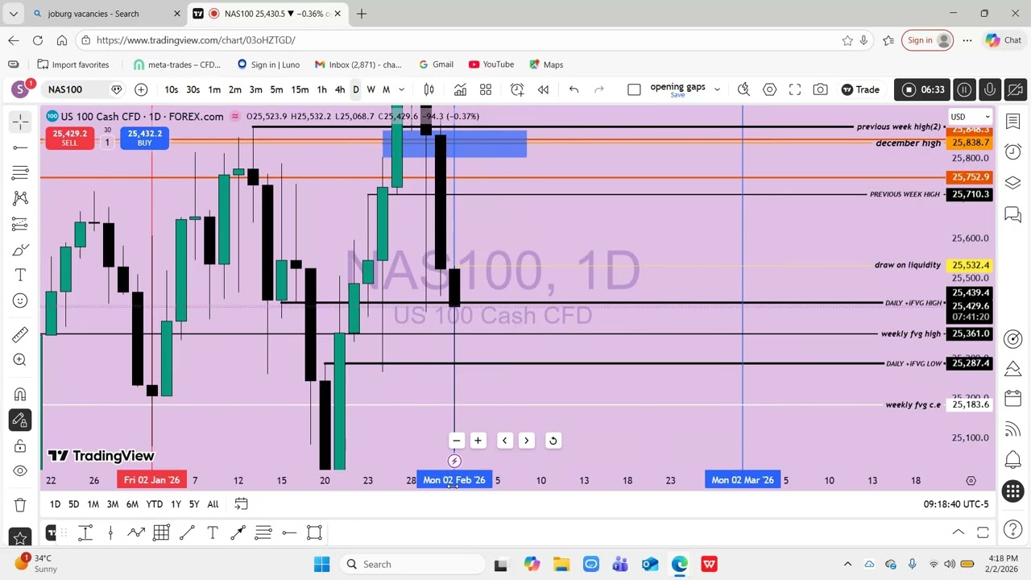Open the favorites star toolbar button

coord(20,537)
